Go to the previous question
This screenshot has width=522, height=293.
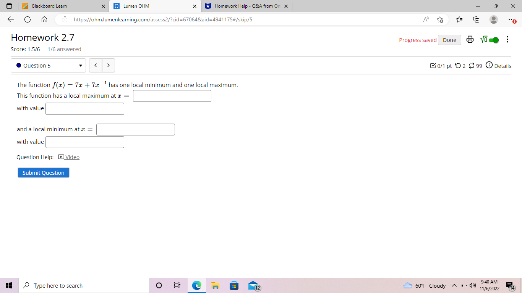coord(96,65)
